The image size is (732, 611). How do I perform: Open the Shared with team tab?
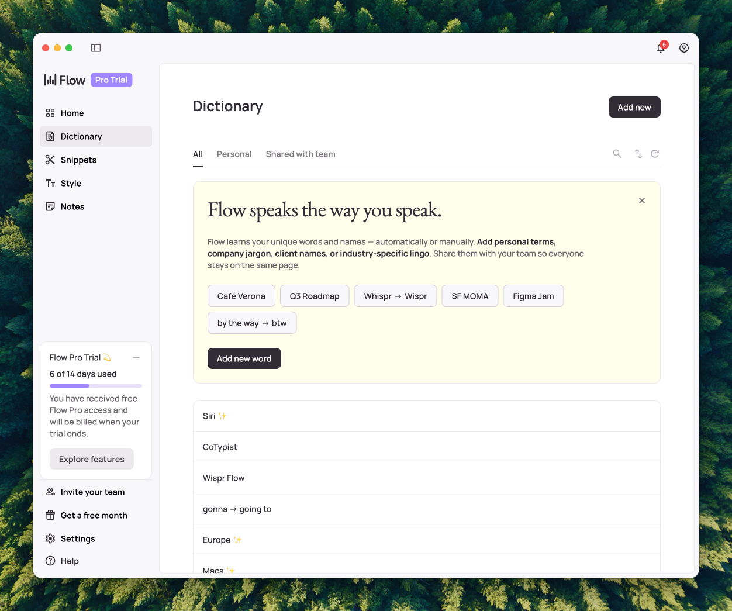pyautogui.click(x=300, y=154)
